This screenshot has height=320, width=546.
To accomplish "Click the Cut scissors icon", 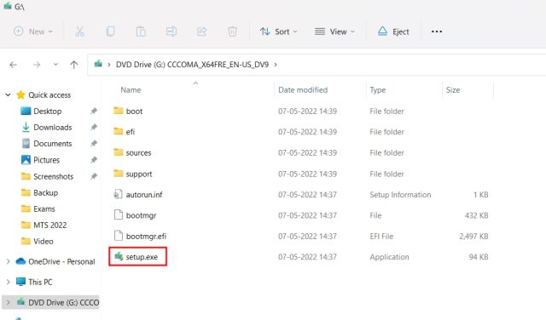I will click(x=79, y=31).
